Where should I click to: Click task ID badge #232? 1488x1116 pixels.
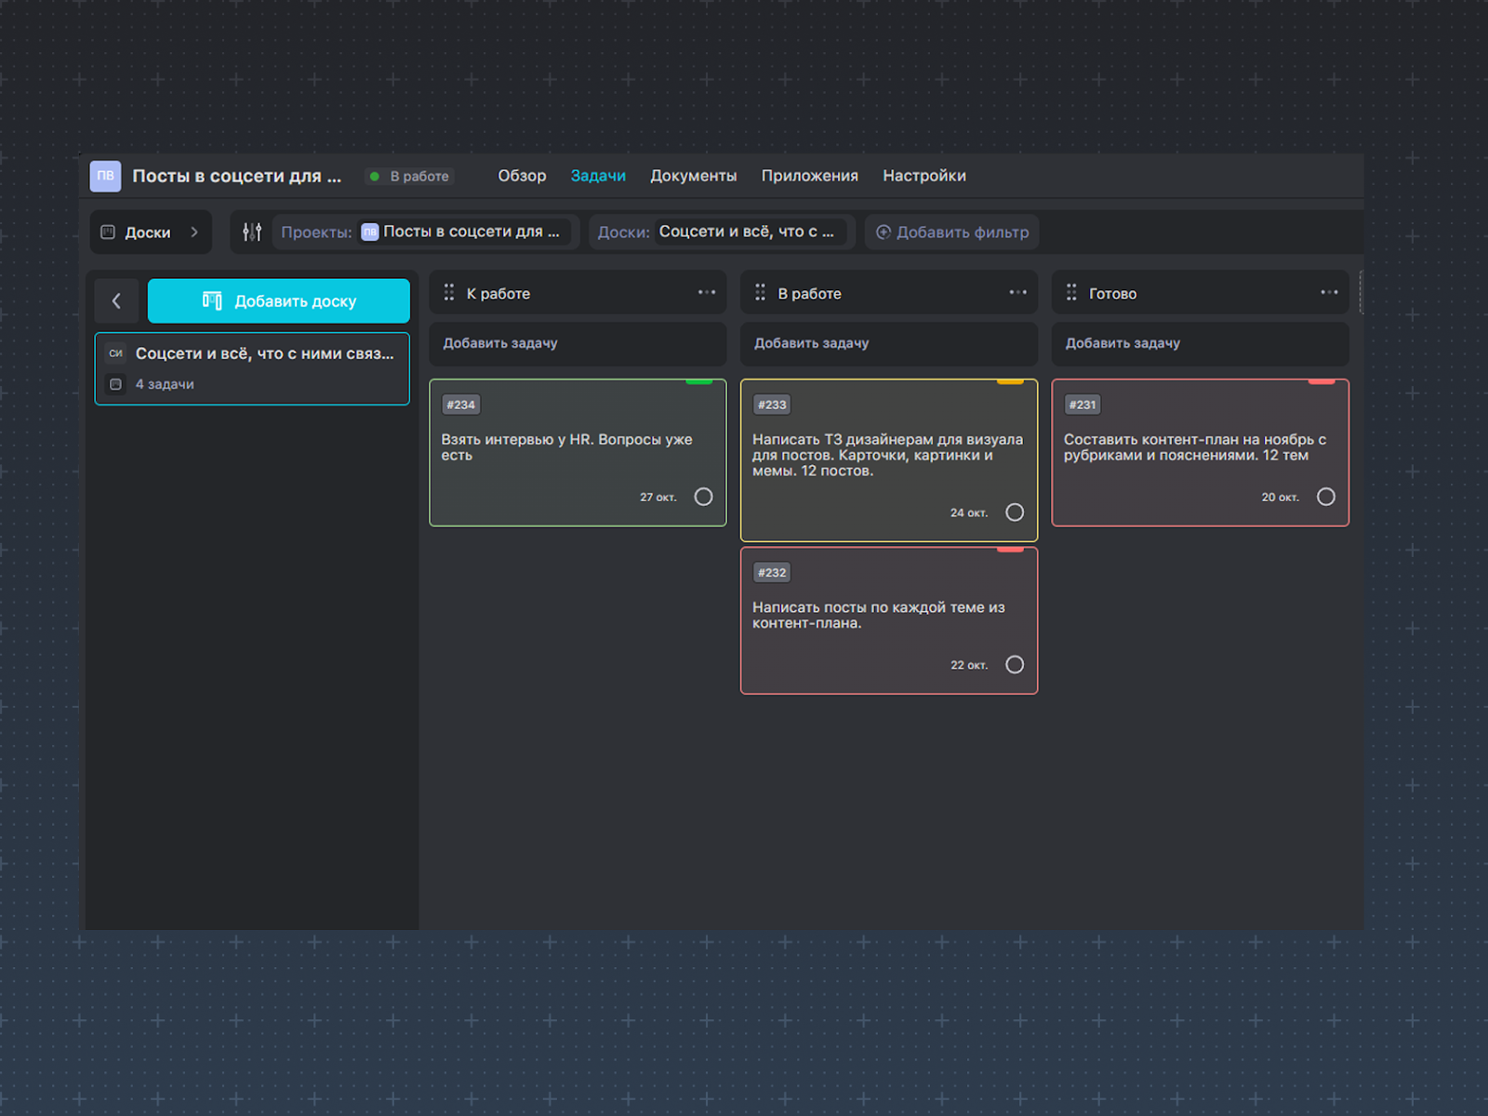tap(771, 573)
